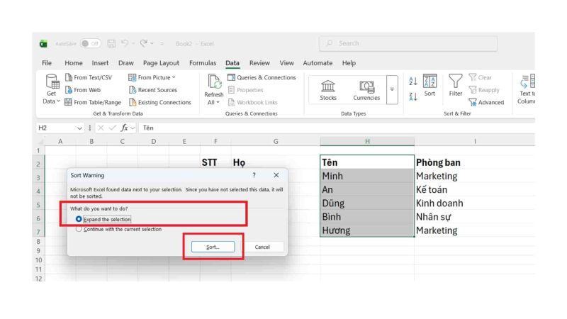The height and width of the screenshot is (319, 567).
Task: Click Text to Columns icon
Action: (527, 82)
